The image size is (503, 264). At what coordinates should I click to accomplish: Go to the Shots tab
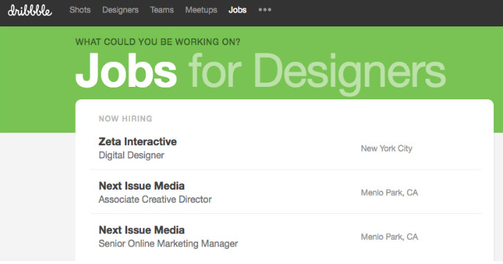click(80, 10)
